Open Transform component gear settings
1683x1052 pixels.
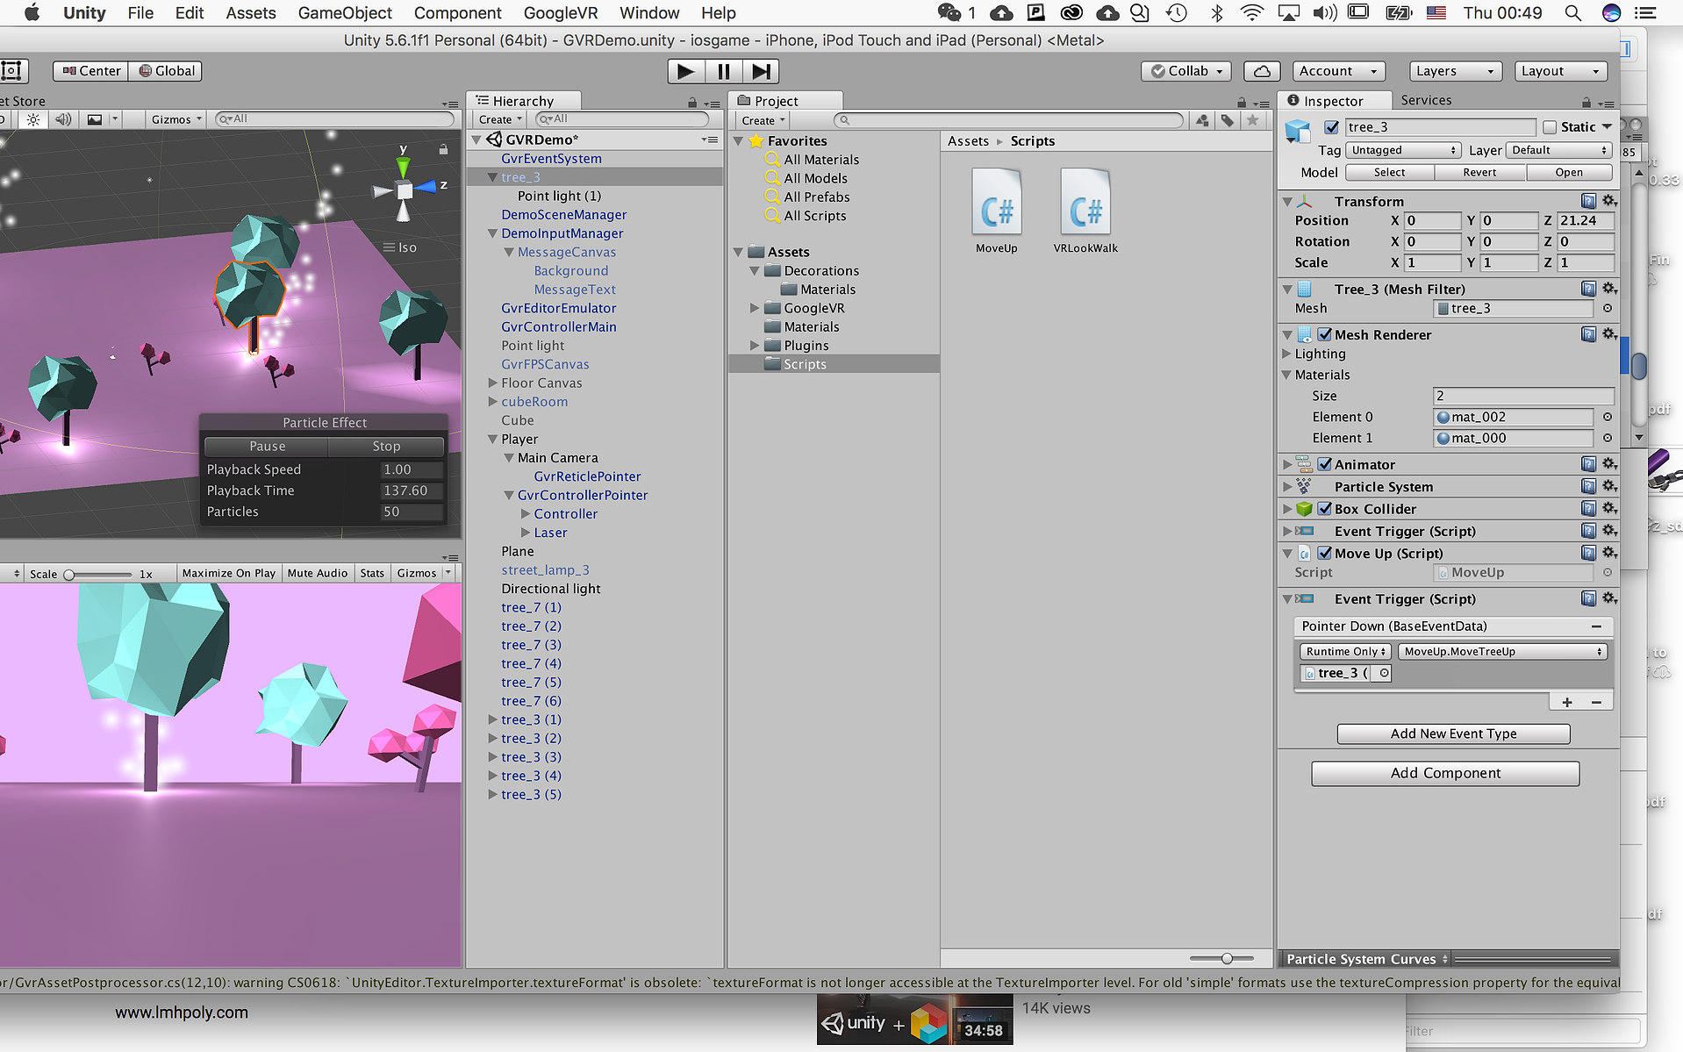coord(1609,201)
